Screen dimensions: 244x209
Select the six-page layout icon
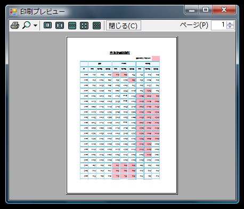point(96,26)
